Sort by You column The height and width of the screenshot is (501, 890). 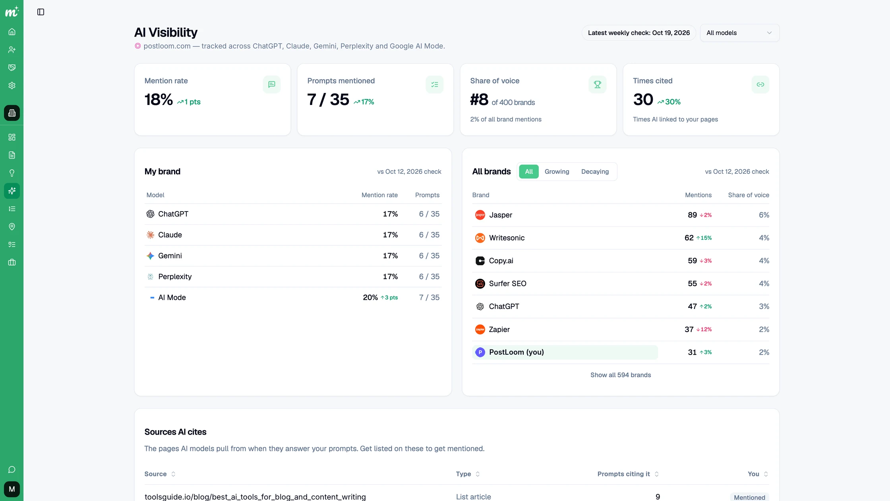pyautogui.click(x=758, y=474)
